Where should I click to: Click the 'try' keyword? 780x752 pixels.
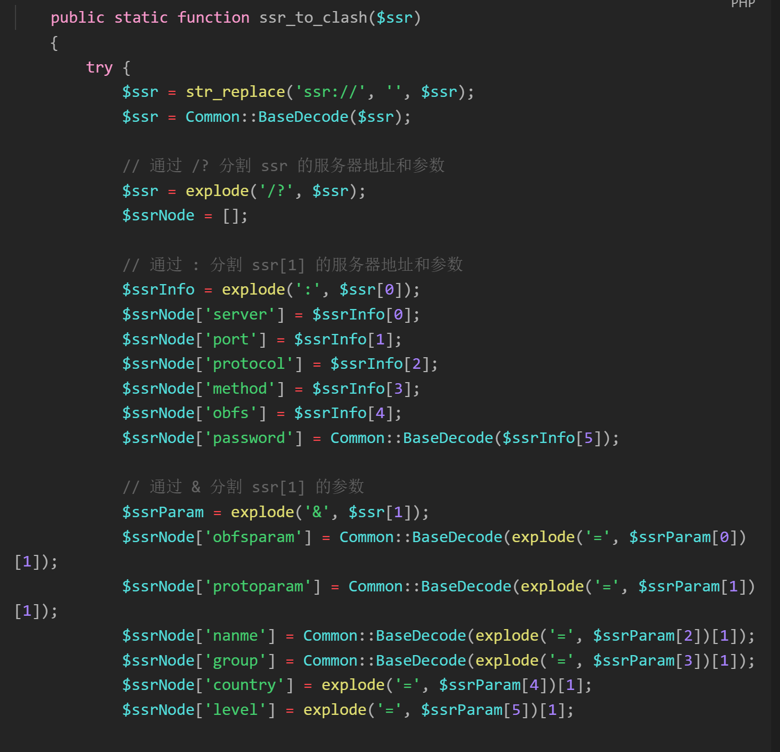point(100,68)
